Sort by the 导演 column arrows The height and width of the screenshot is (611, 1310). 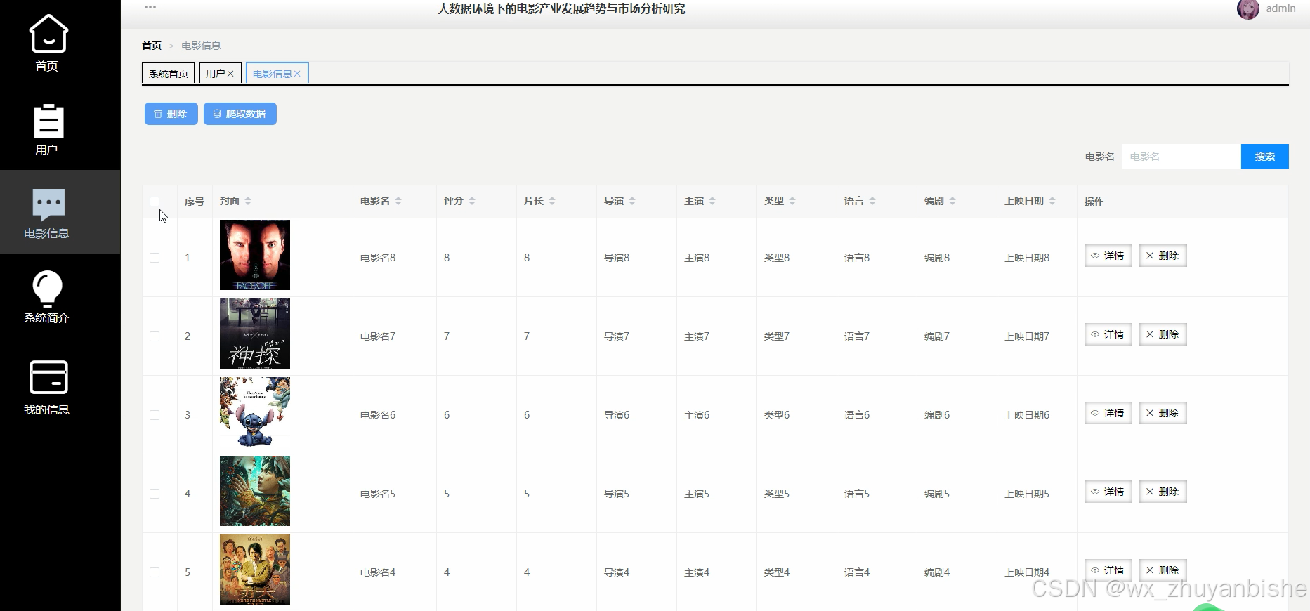tap(632, 201)
